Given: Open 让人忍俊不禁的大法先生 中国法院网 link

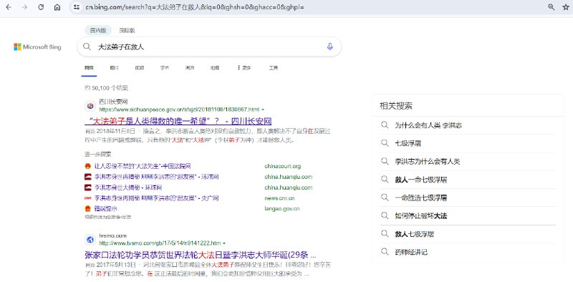Looking at the screenshot, I should [x=143, y=166].
